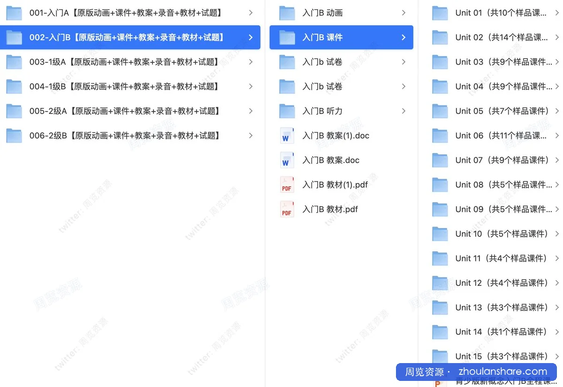Click the Word icon of 入门B 教案.doc
The image size is (563, 387).
(x=287, y=160)
